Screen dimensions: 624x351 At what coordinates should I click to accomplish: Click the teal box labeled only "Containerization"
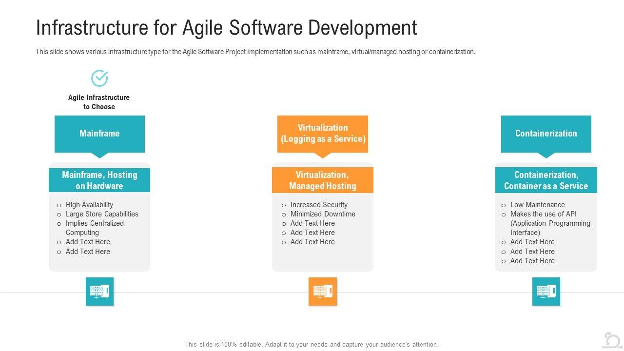546,134
